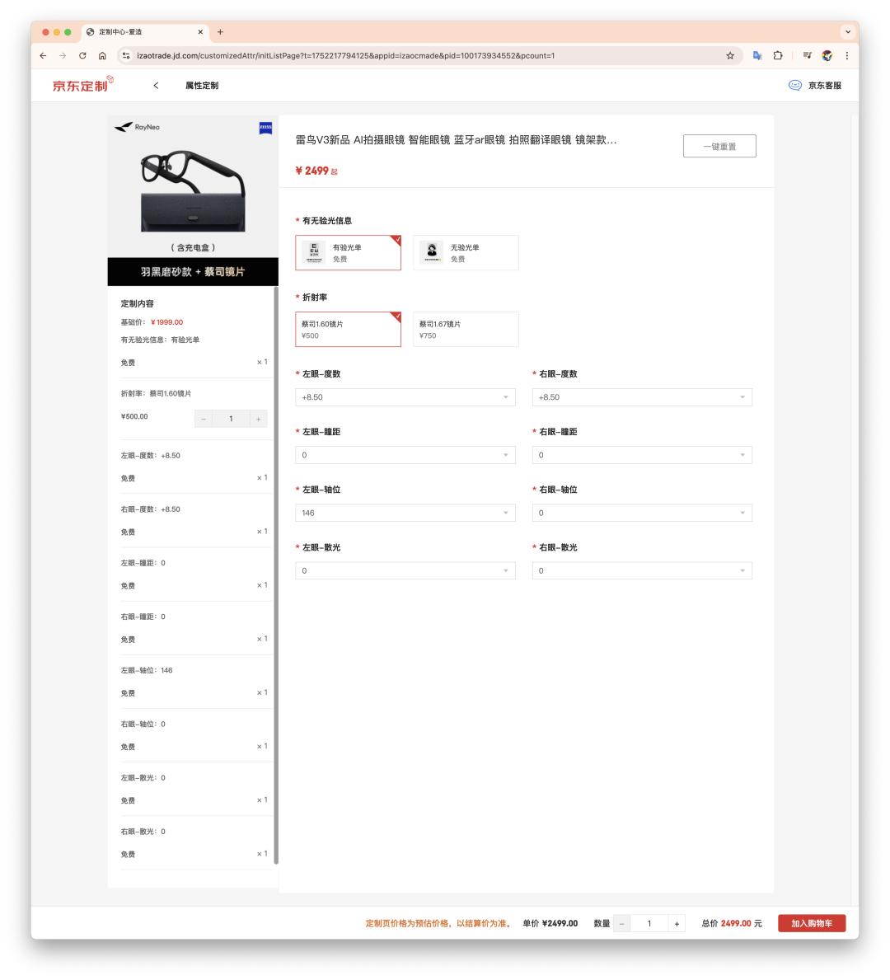The height and width of the screenshot is (980, 890).
Task: Click 加入购物车 button
Action: pos(811,924)
